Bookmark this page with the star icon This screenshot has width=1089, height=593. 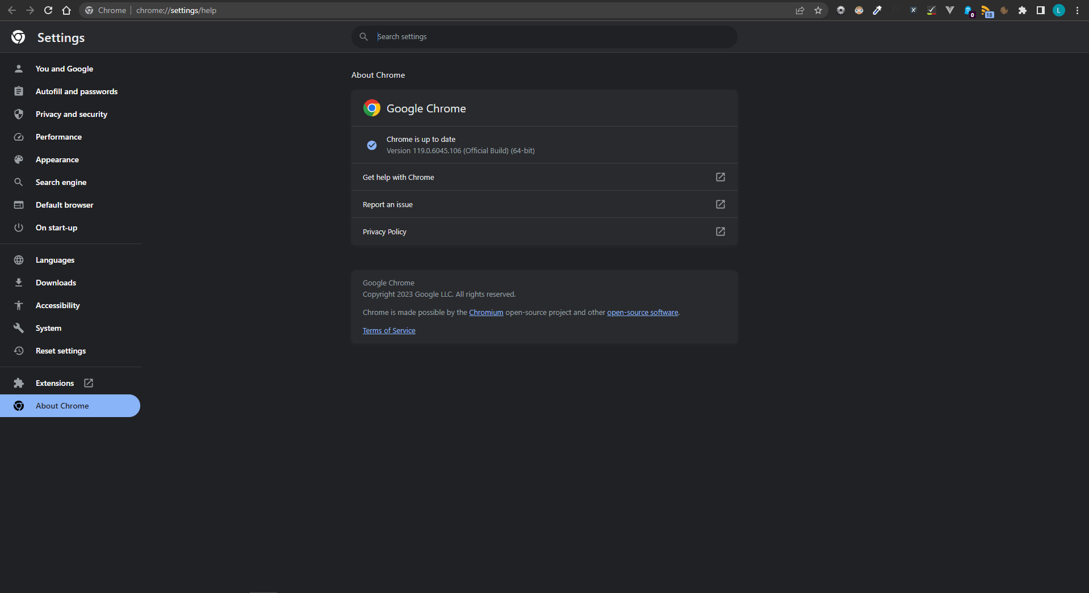818,10
